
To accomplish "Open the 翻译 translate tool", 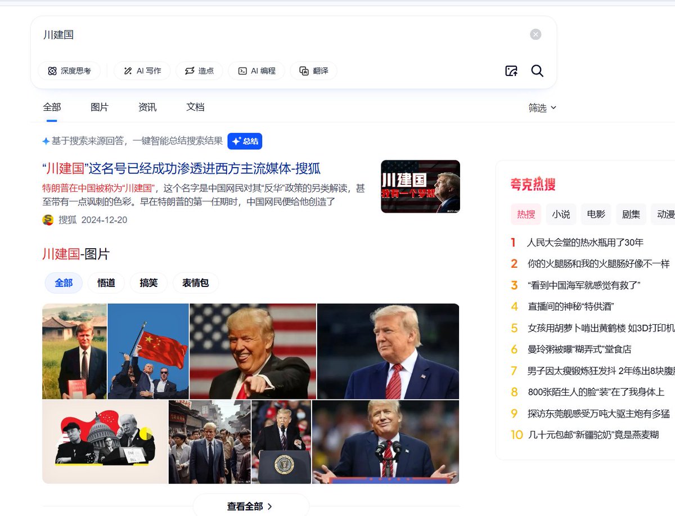I will (314, 71).
